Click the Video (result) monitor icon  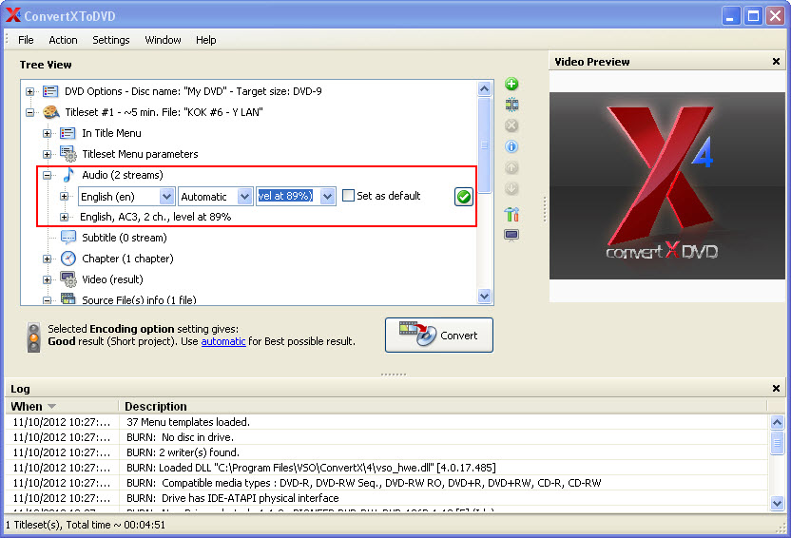tap(68, 279)
